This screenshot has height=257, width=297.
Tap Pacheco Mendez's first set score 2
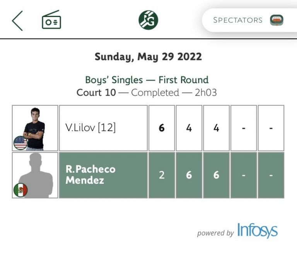[x=162, y=175]
